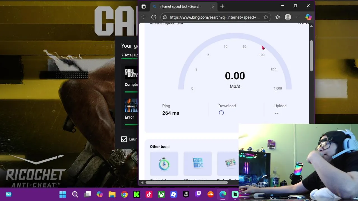Open Task View on taskbar
The width and height of the screenshot is (358, 201).
point(88,194)
